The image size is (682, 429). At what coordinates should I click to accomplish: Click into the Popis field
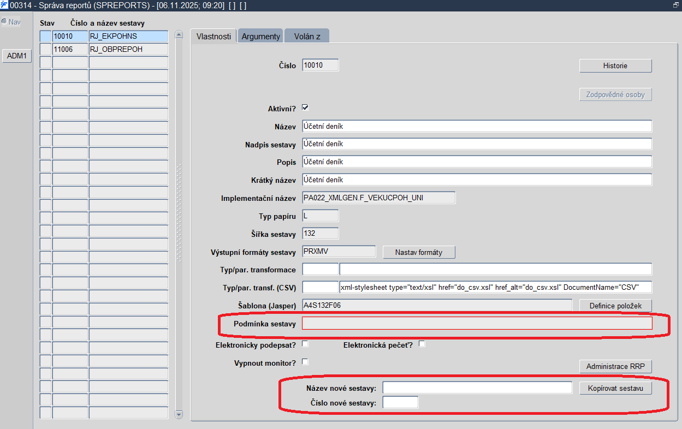(477, 162)
